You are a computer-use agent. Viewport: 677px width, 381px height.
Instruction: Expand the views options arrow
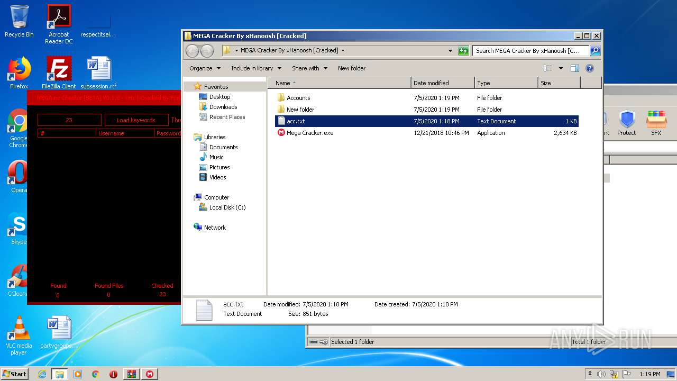pyautogui.click(x=561, y=68)
